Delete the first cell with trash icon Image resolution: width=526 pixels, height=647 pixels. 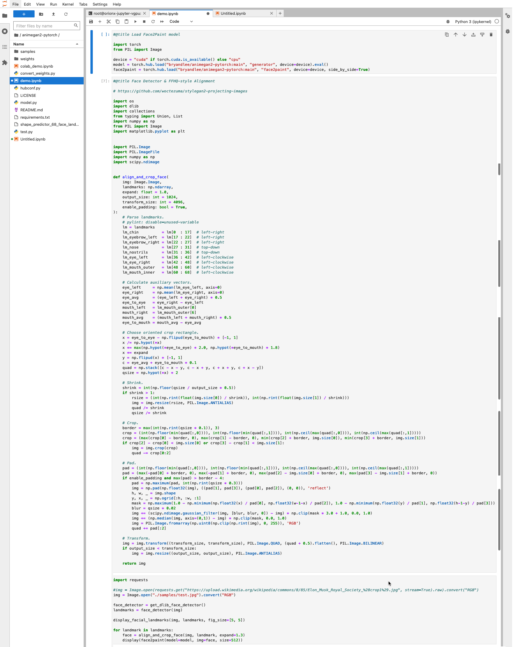[x=491, y=35]
